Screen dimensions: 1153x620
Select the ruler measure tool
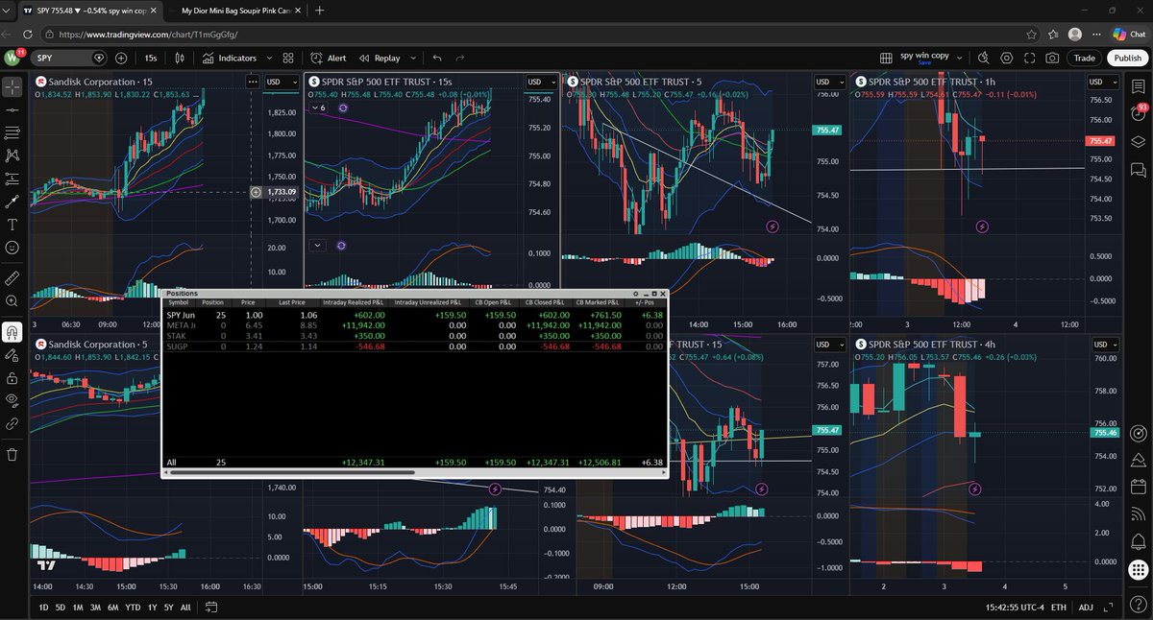pyautogui.click(x=12, y=278)
